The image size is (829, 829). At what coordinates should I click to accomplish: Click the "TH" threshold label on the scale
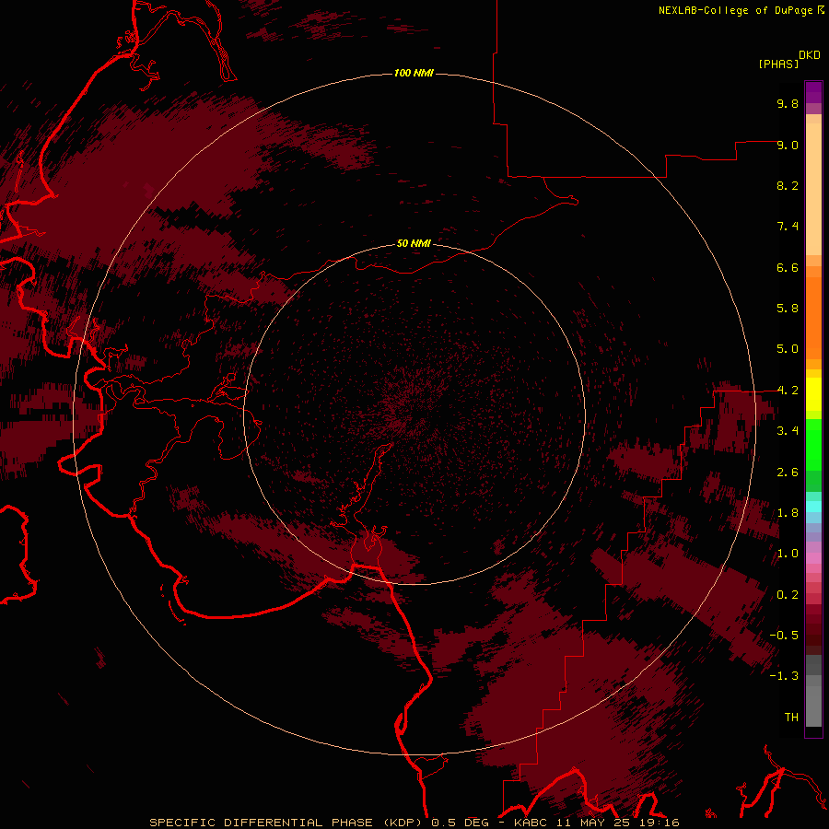791,718
